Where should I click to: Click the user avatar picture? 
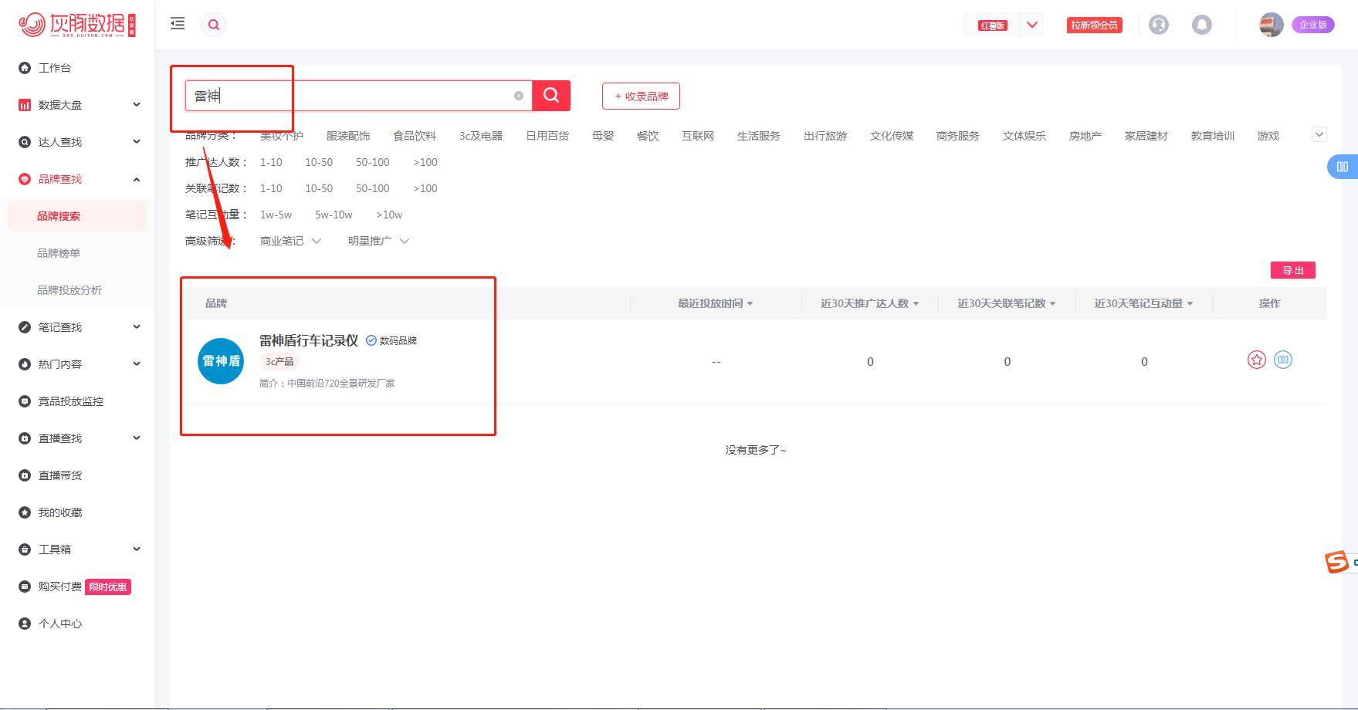[x=1271, y=25]
